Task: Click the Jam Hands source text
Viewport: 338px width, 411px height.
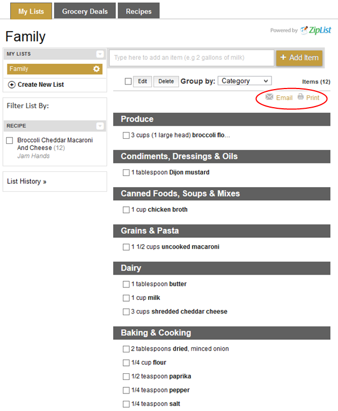Action: pos(33,156)
